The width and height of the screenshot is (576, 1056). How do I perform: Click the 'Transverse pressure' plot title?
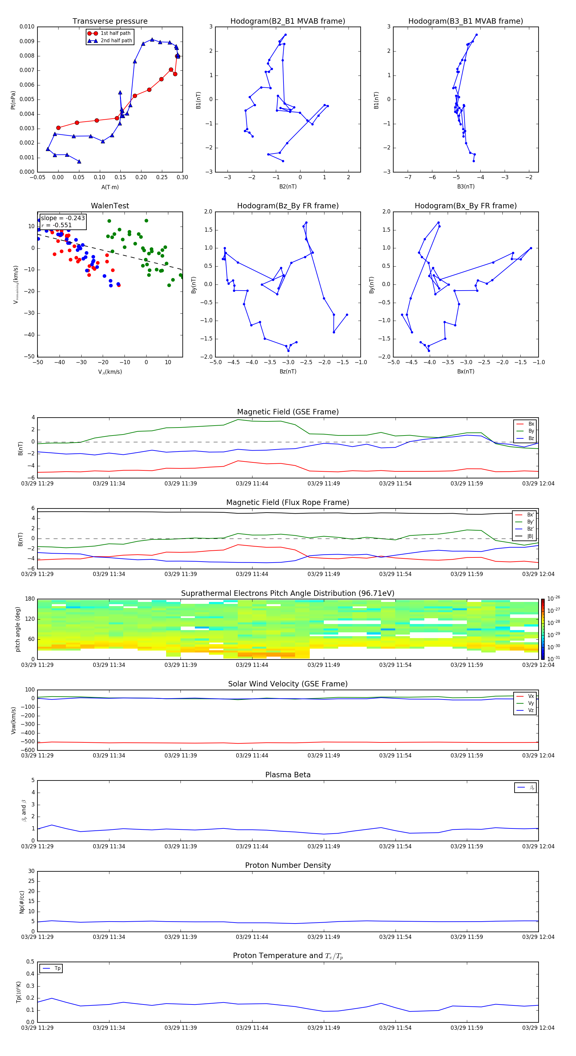pos(110,21)
